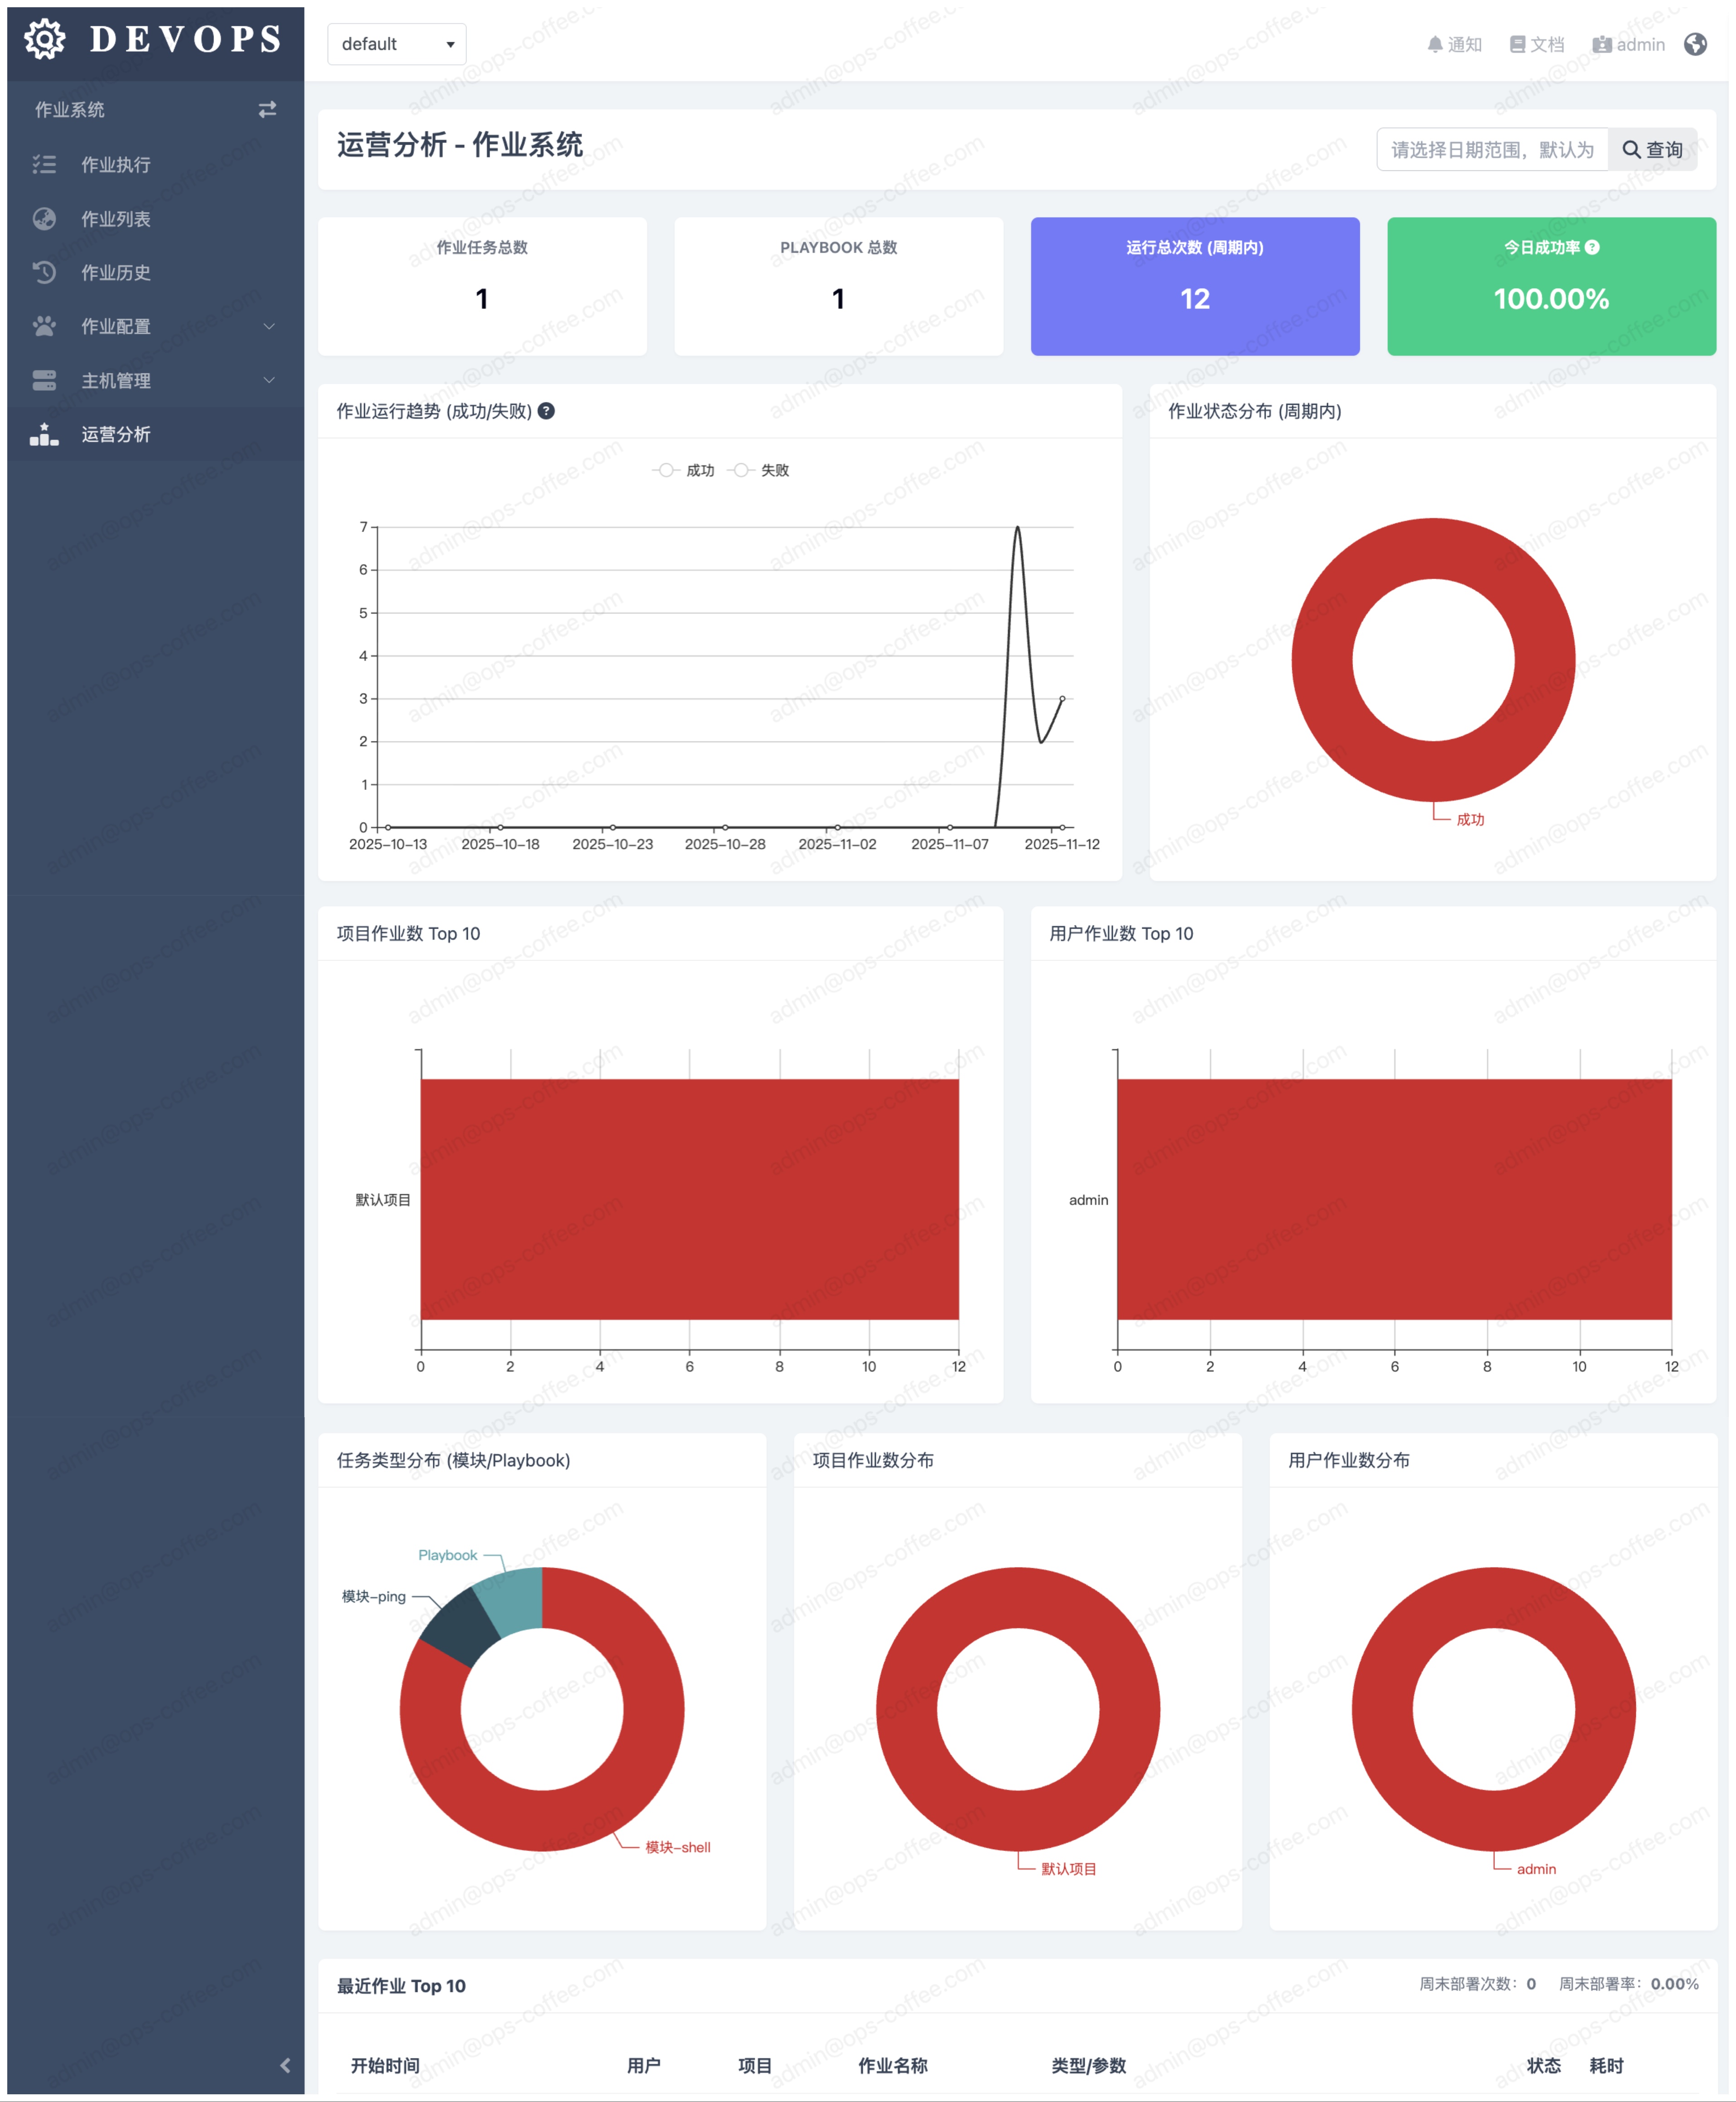Click help icon beside 作业运行趋势 title
Screen dimensions: 1736x2102
coord(547,411)
